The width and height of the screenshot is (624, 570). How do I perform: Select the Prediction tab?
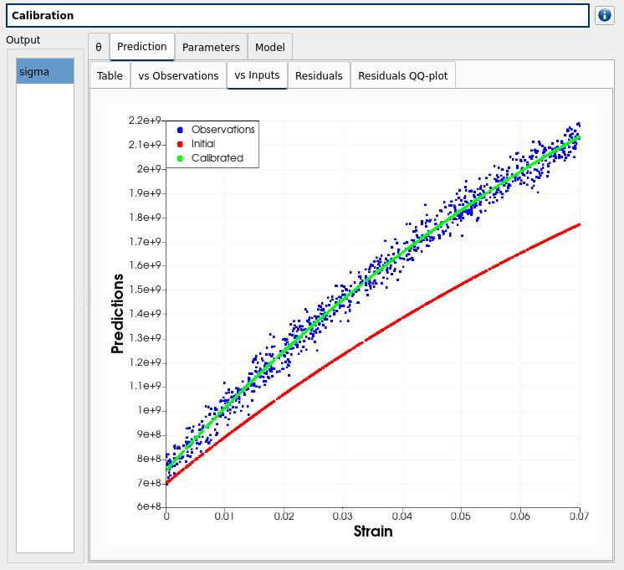coord(141,47)
